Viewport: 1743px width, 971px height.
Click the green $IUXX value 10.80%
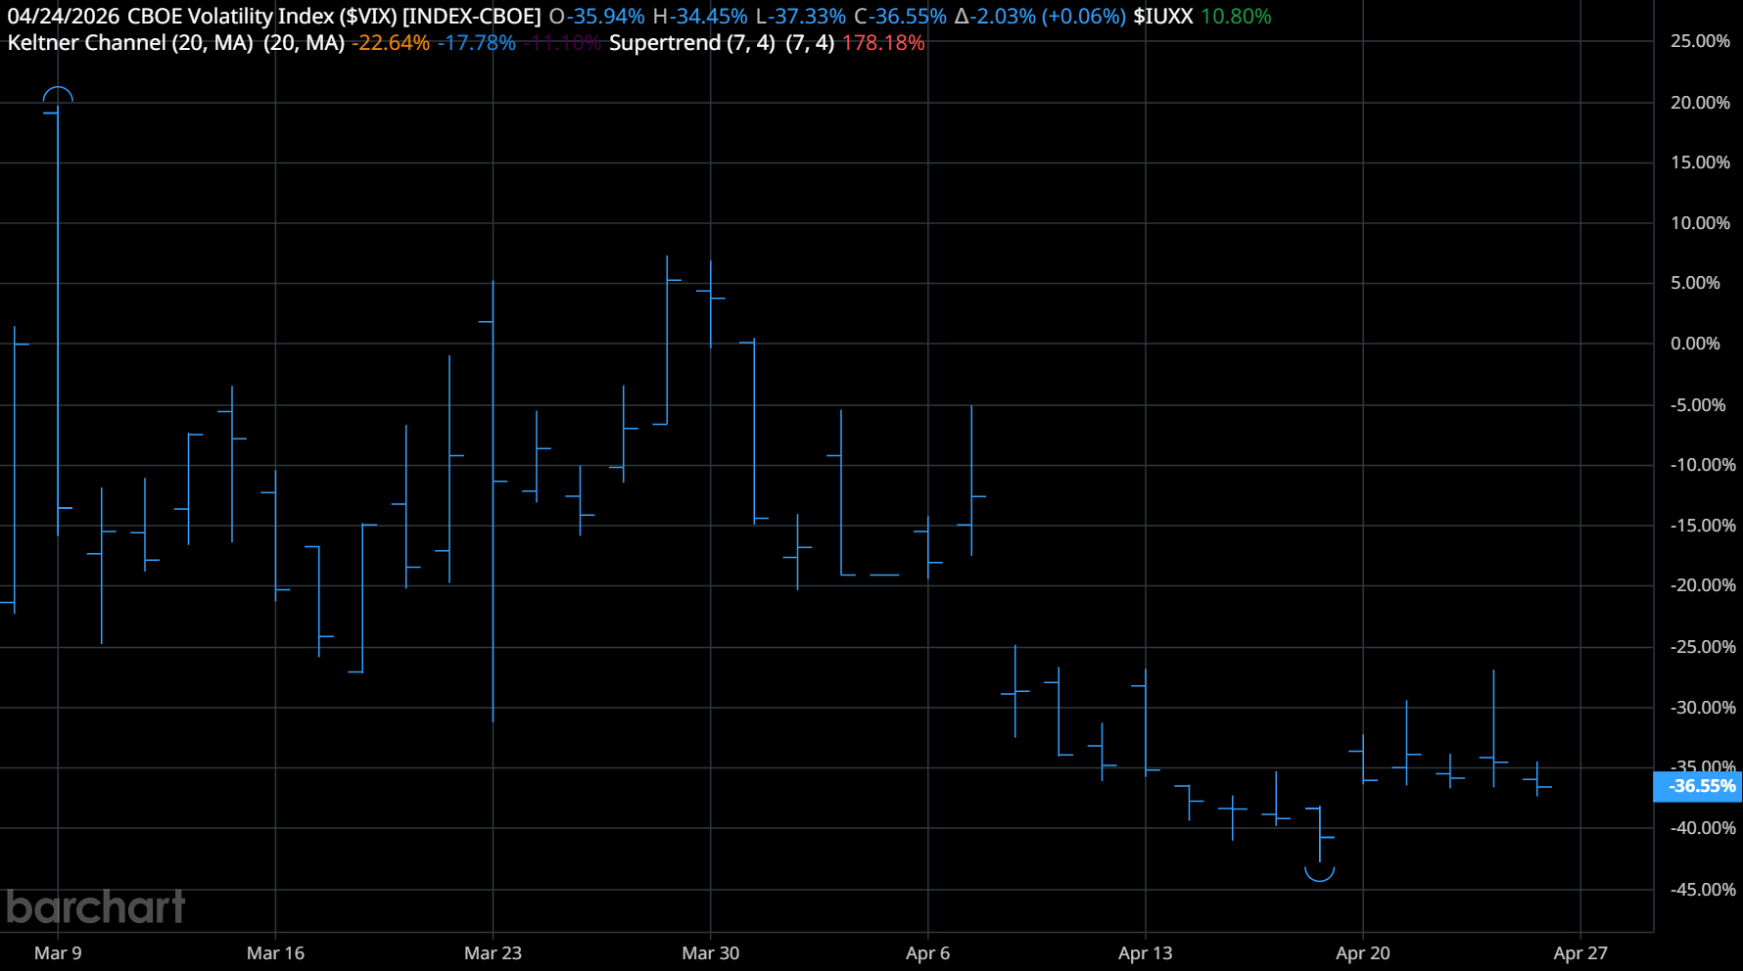(x=1236, y=17)
